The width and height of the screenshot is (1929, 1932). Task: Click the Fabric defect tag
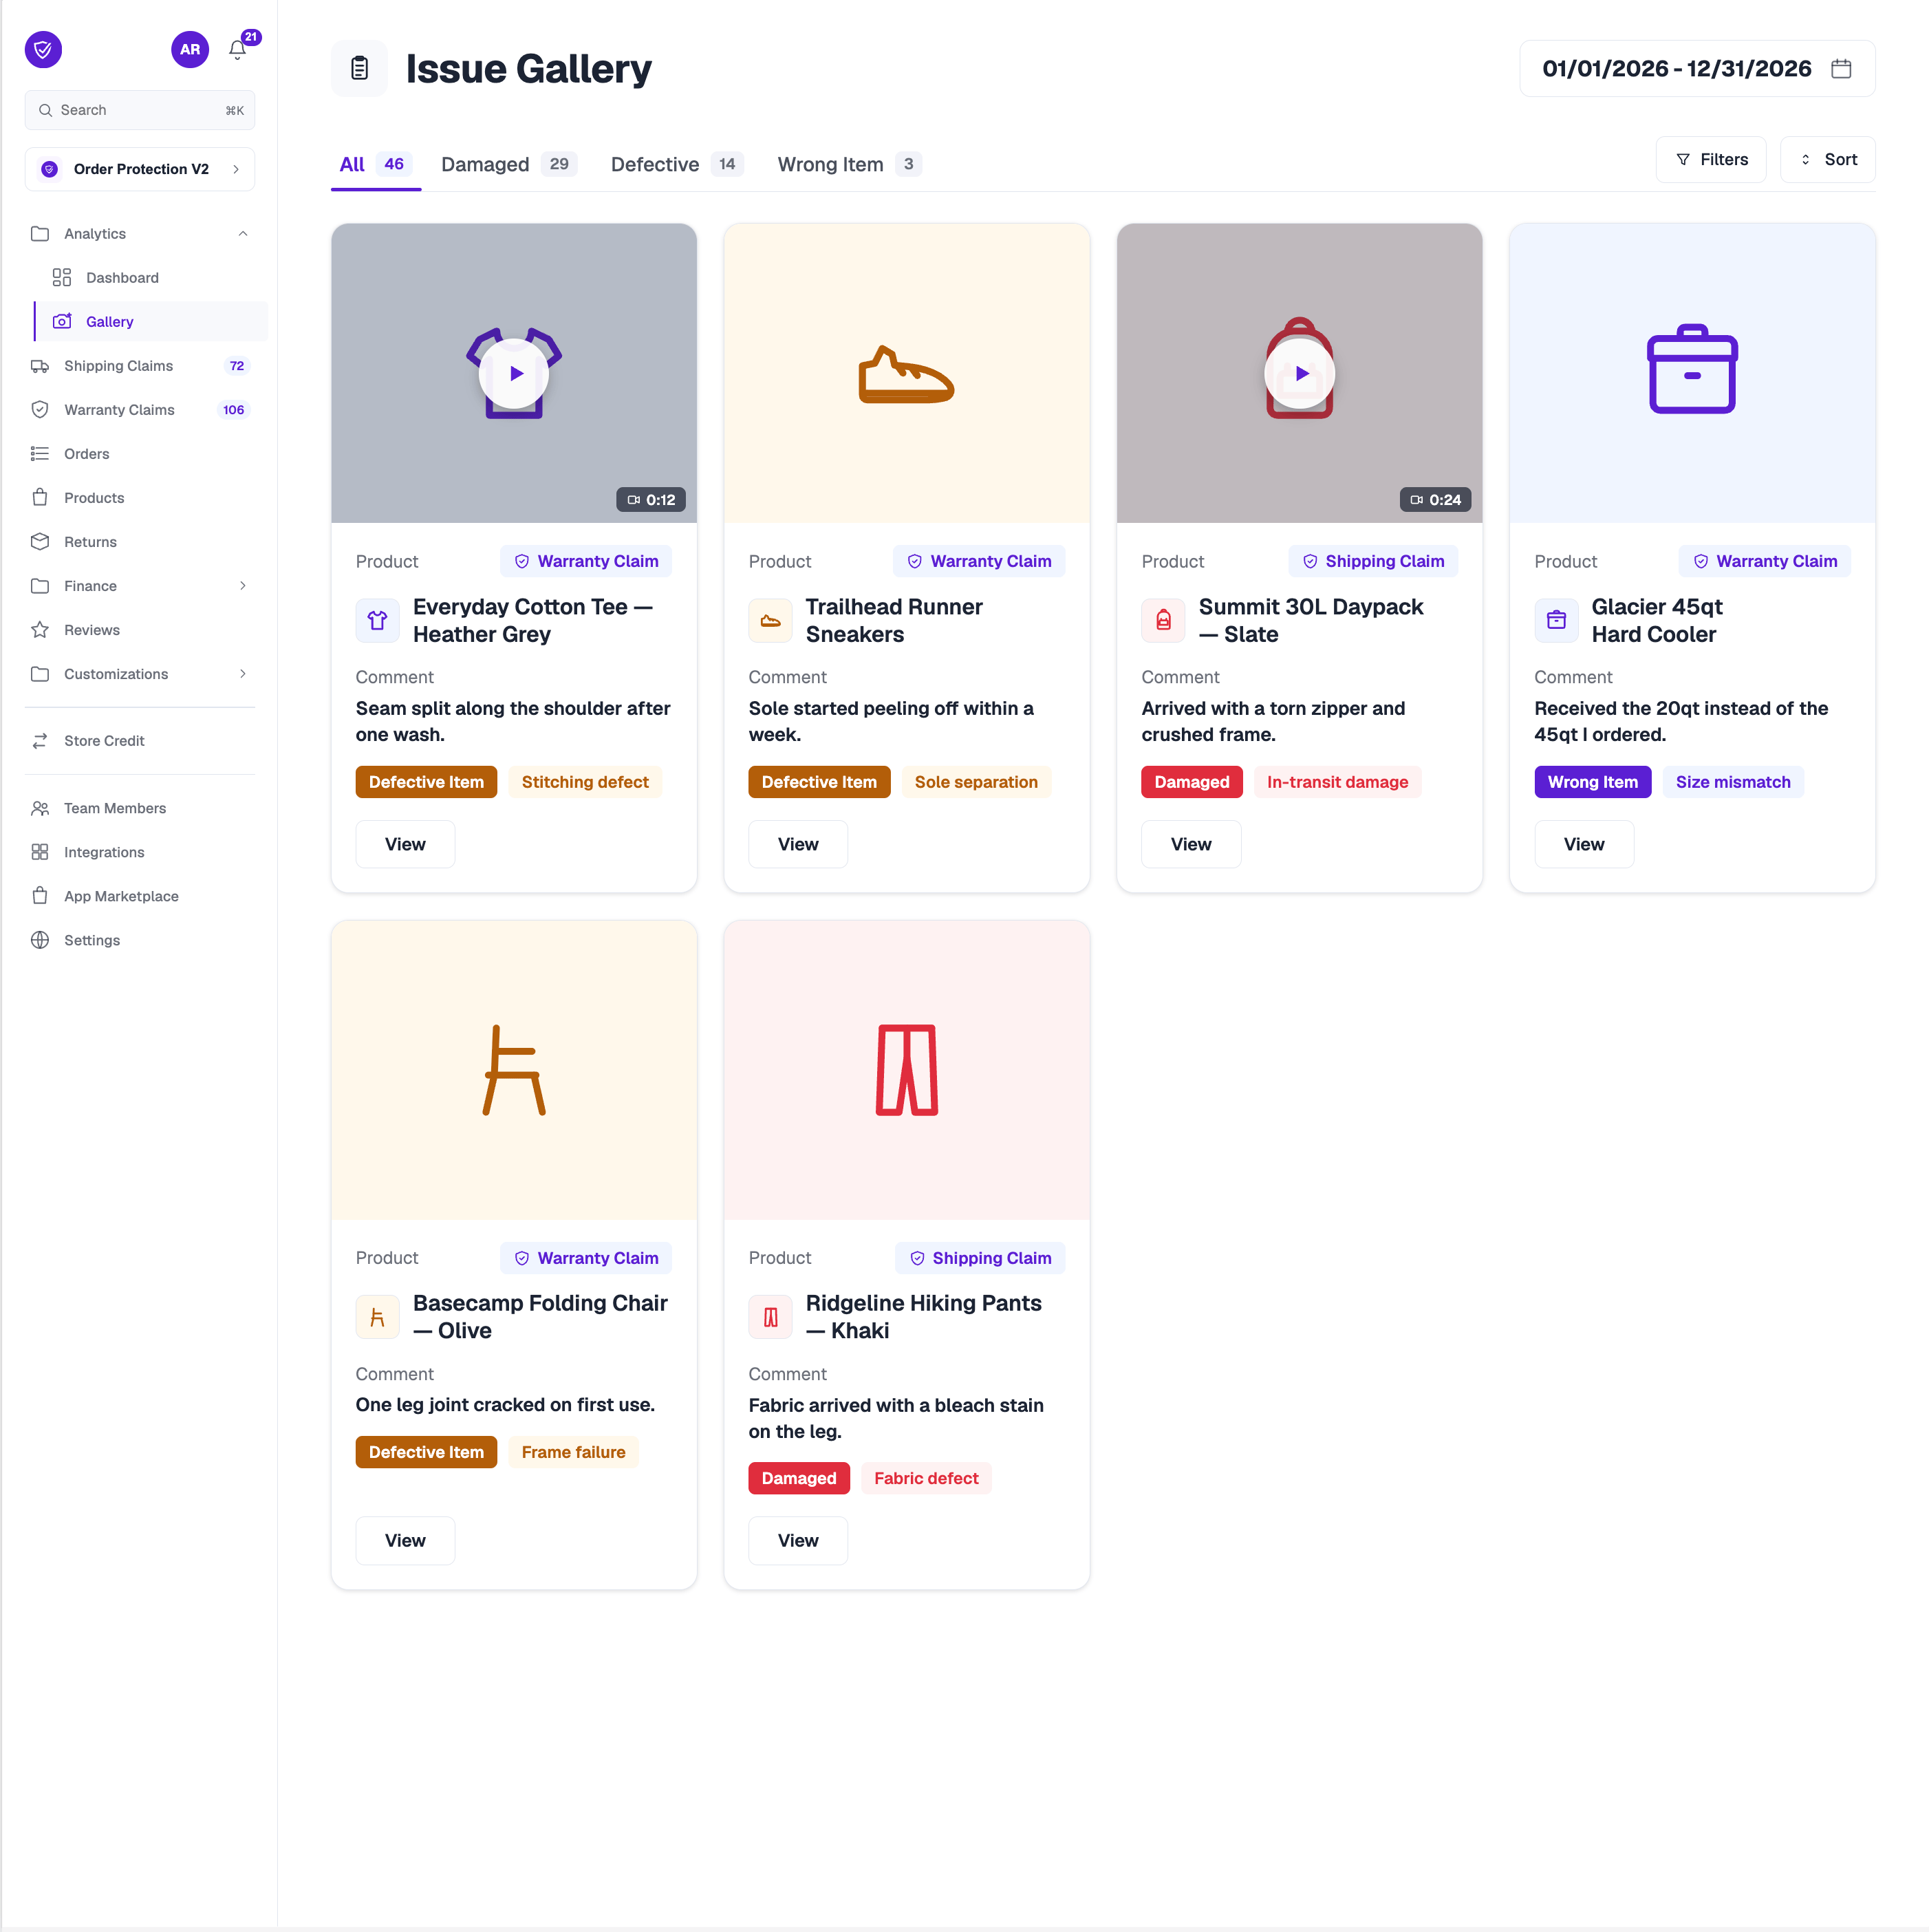926,1477
